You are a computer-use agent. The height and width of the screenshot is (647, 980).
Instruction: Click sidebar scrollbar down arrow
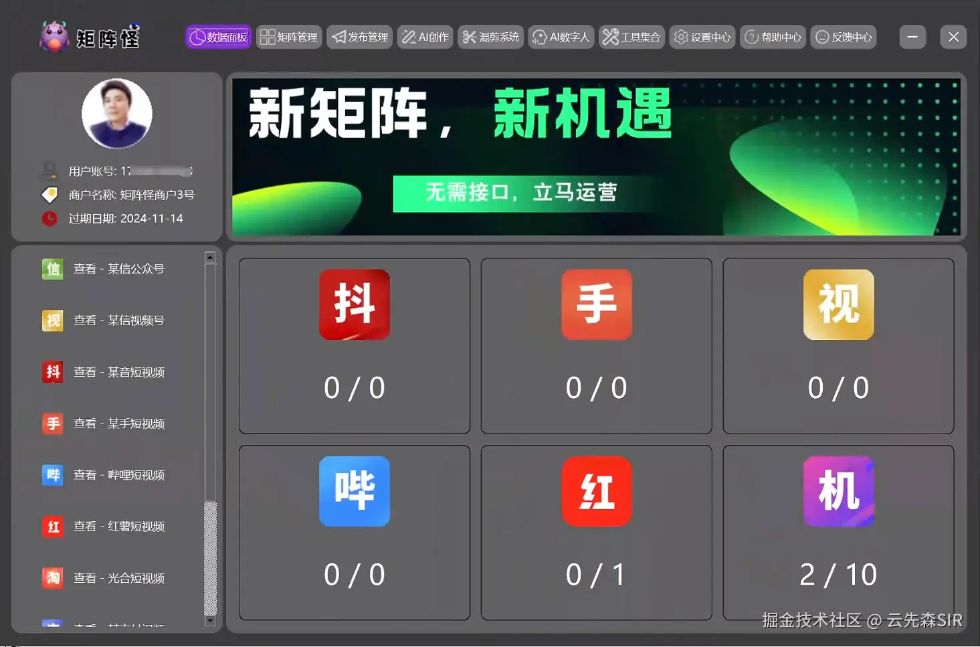[x=210, y=621]
